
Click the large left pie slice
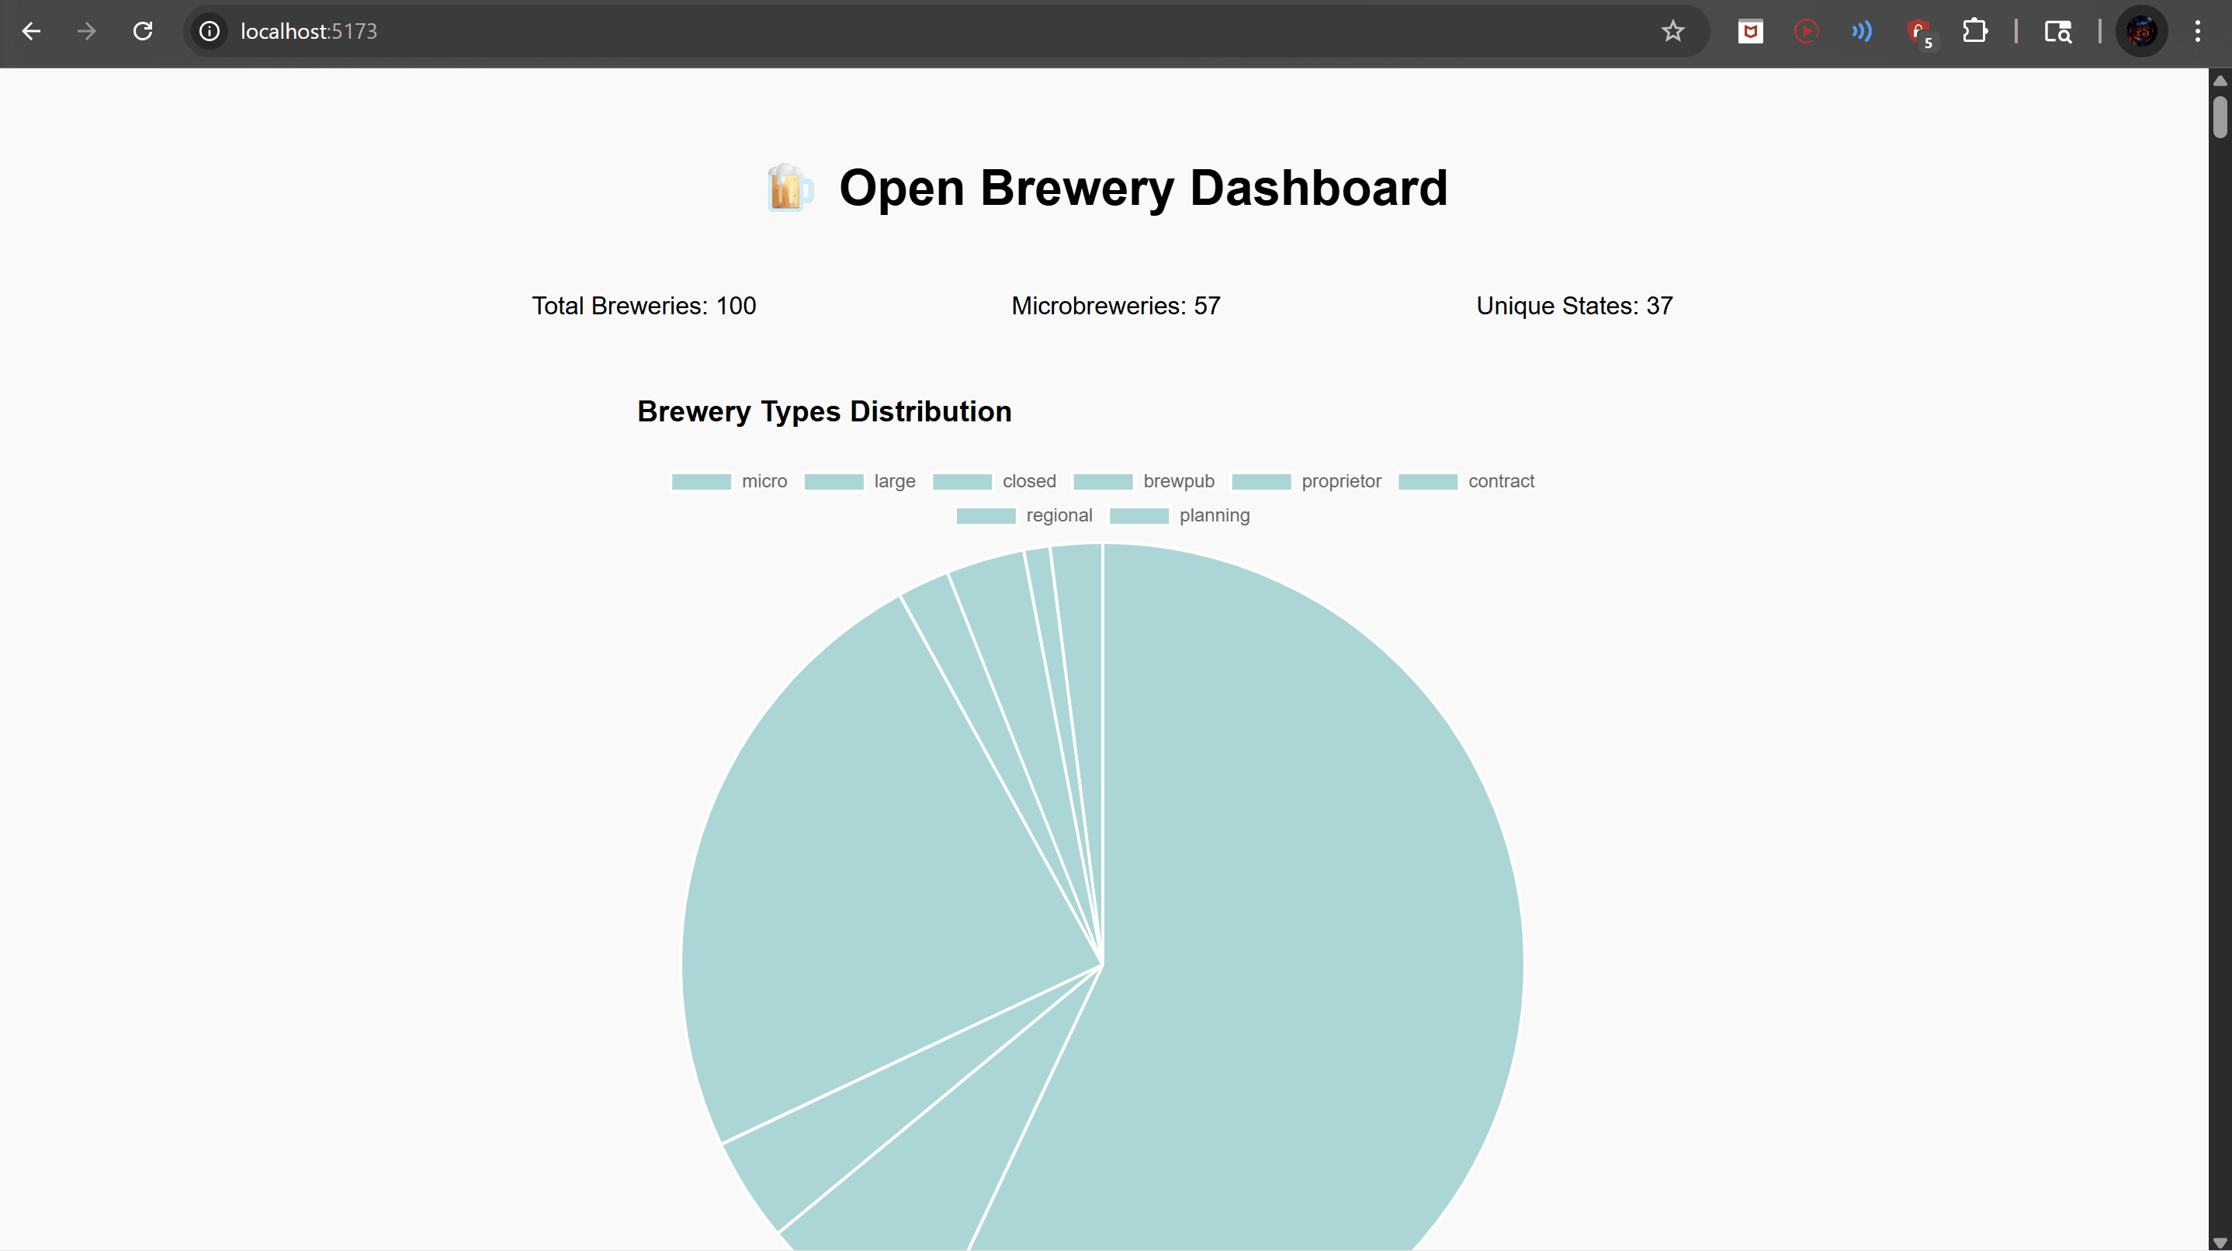click(x=866, y=866)
